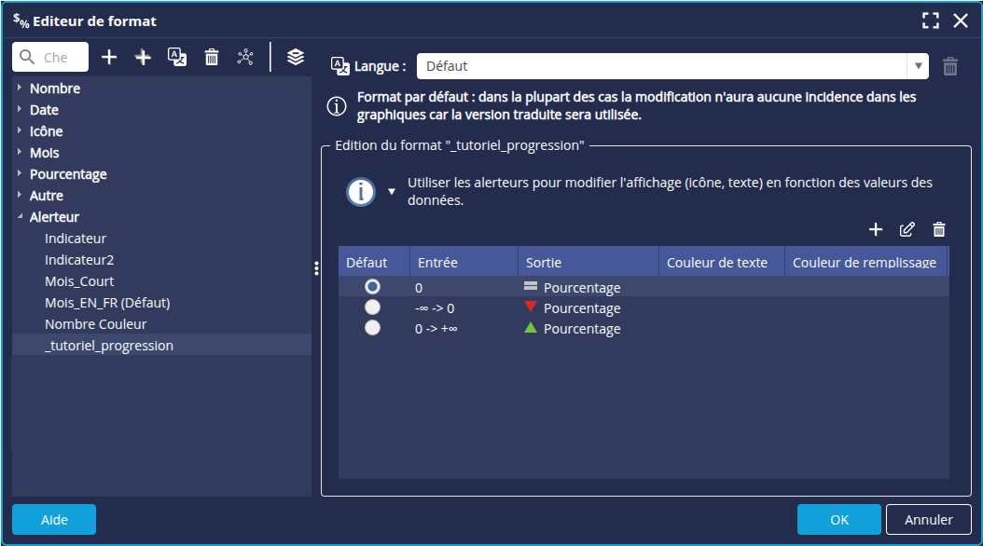The image size is (983, 546).
Task: Expand the Date category
Action: [x=20, y=109]
